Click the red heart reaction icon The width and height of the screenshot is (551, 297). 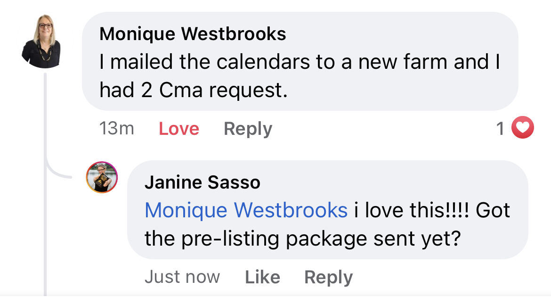[x=523, y=127]
